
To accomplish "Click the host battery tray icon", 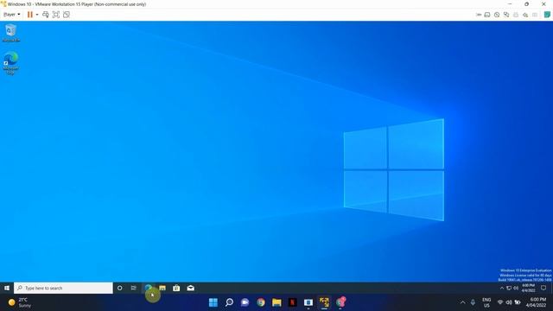I will coord(518,302).
